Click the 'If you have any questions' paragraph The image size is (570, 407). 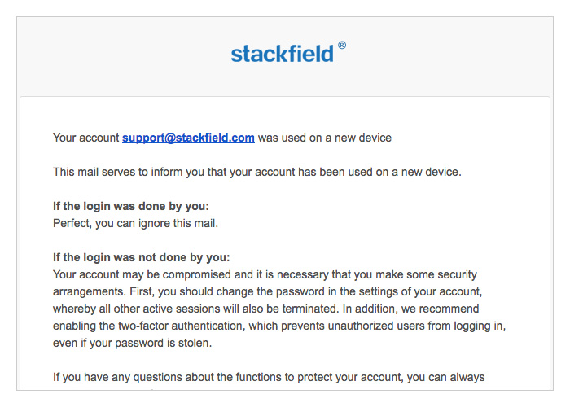click(269, 377)
